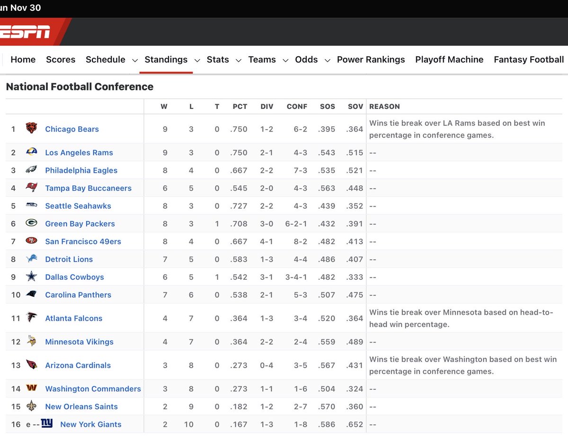Open the Playoff Machine
The image size is (568, 441).
point(449,60)
